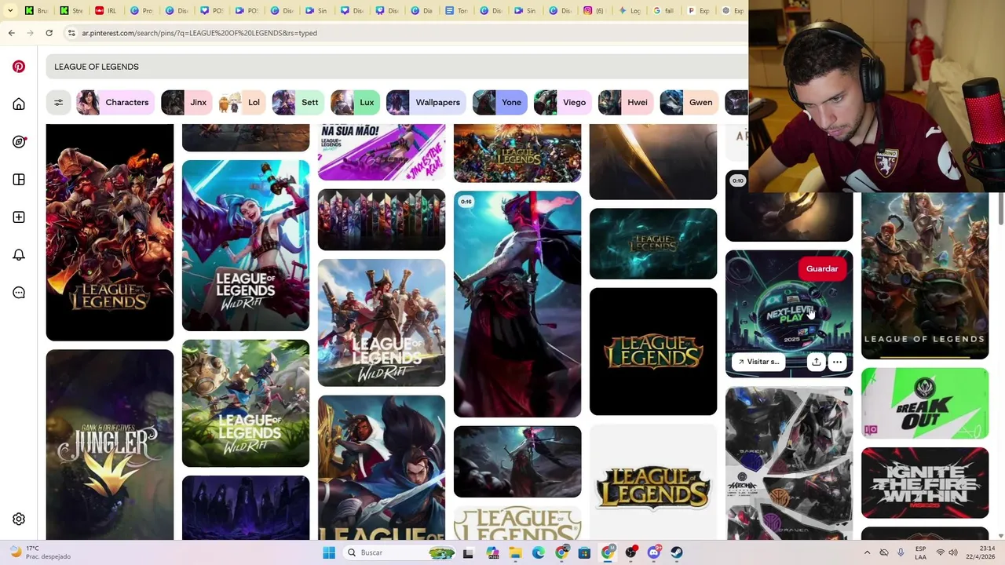
Task: Click the site info icon in the address bar
Action: point(71,33)
